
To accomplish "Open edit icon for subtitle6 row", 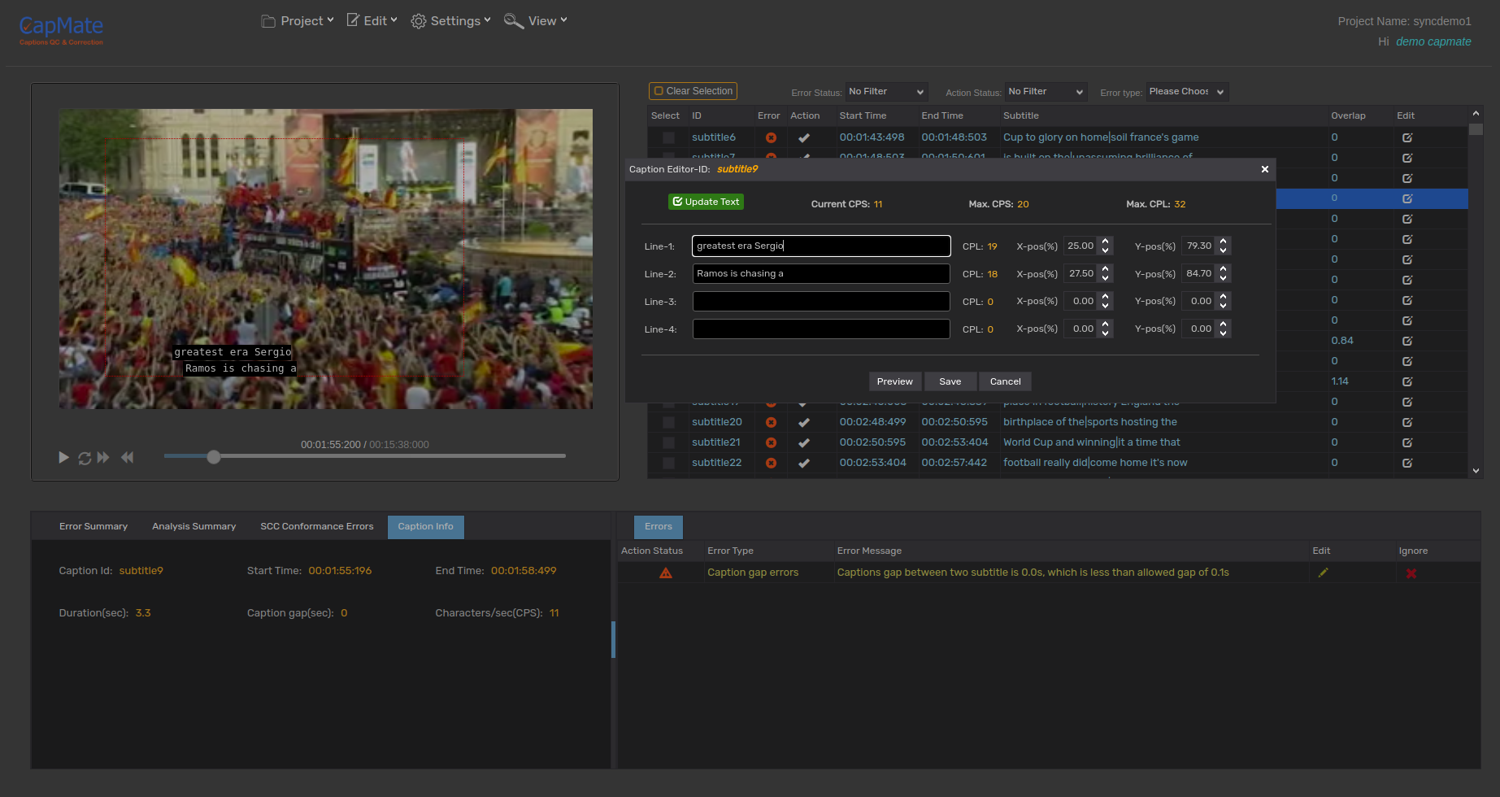I will (1407, 137).
